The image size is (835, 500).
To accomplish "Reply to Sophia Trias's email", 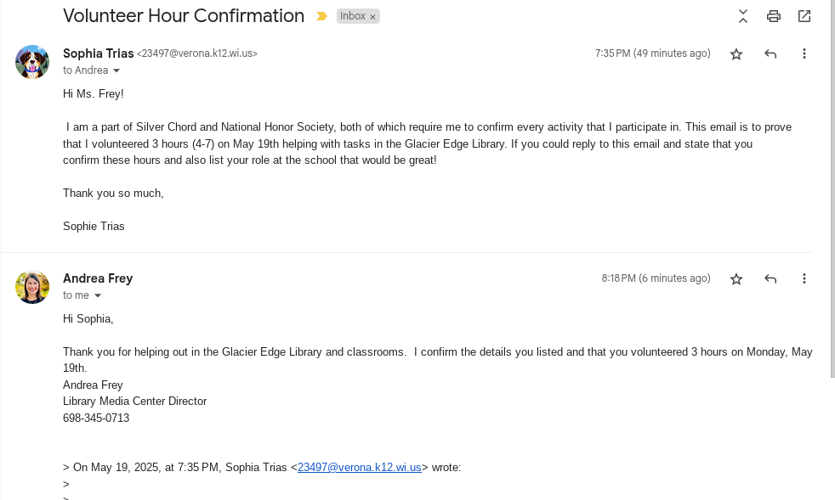I will click(770, 54).
